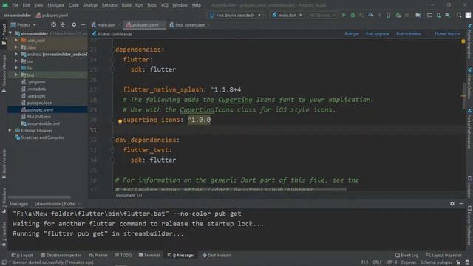The height and width of the screenshot is (266, 473).
Task: Click the Project panel horizontal scrollbar
Action: click(39, 197)
